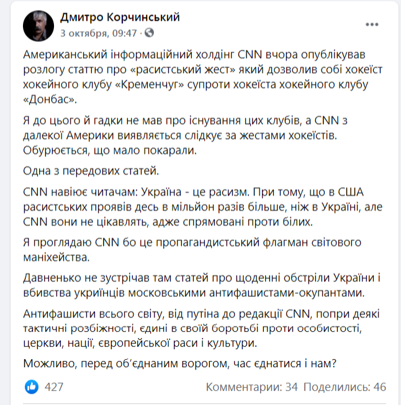Viewport: 401px width, 405px height.
Task: Expand Комментарии: 34 comments
Action: tap(251, 387)
